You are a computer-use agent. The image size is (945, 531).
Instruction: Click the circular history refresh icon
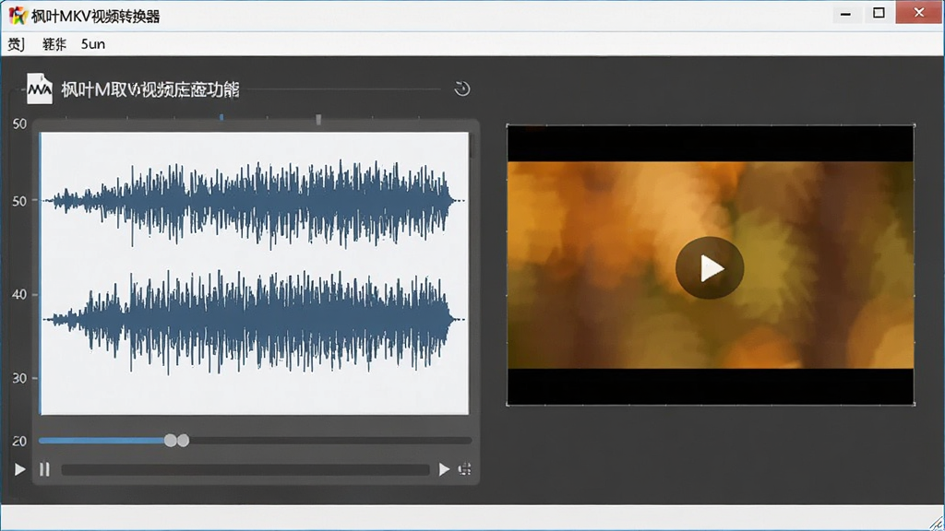(462, 89)
